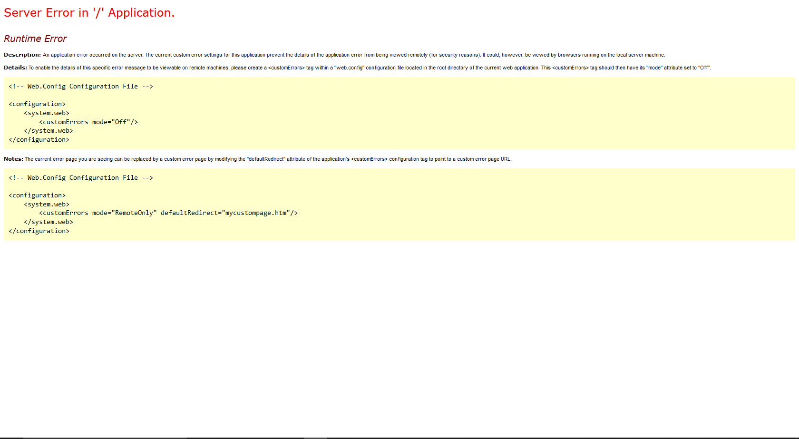This screenshot has height=439, width=799.
Task: Click closing </system.web> tag in second code block
Action: 49,222
